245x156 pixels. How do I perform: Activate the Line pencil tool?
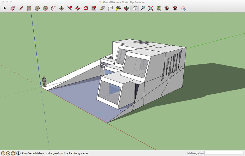(21, 8)
